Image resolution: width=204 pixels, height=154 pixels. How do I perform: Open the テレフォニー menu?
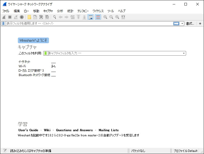pyautogui.click(x=83, y=11)
